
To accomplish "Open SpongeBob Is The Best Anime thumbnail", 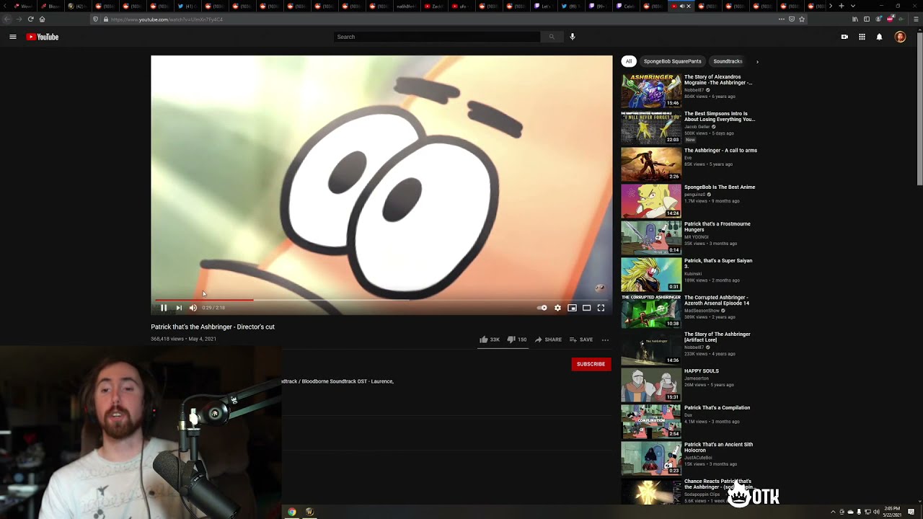I will click(x=651, y=200).
